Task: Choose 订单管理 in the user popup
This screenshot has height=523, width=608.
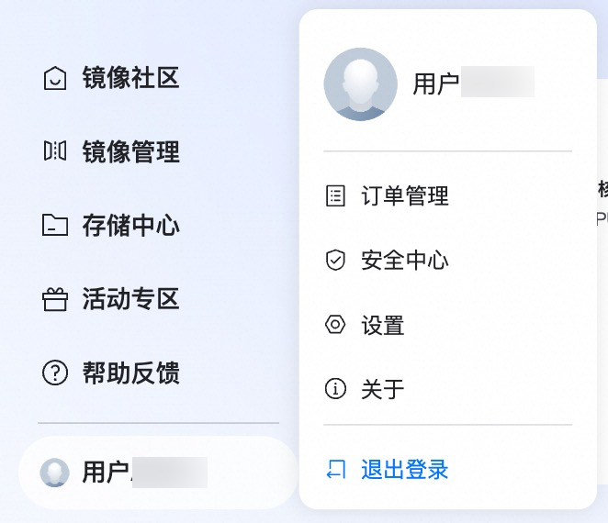Action: click(x=448, y=195)
